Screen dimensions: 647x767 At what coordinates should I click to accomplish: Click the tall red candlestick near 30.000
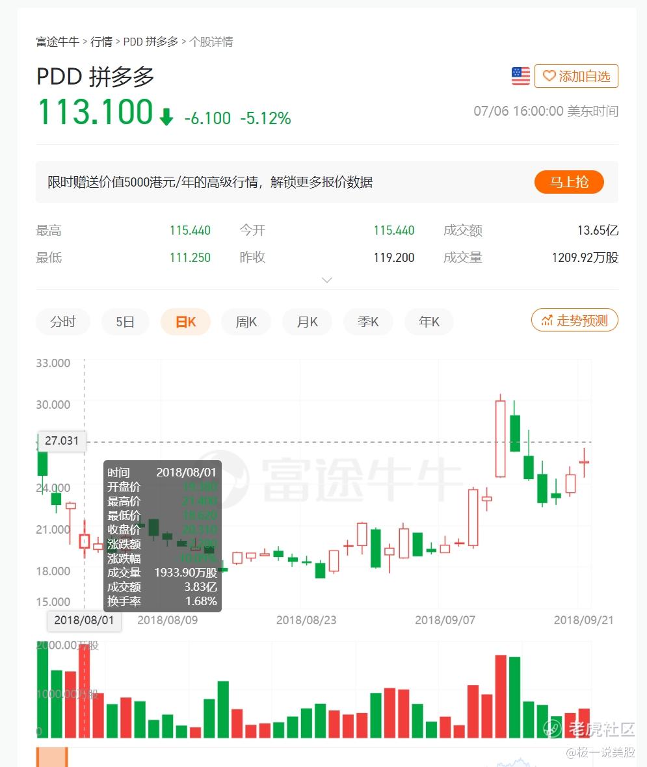tap(500, 439)
